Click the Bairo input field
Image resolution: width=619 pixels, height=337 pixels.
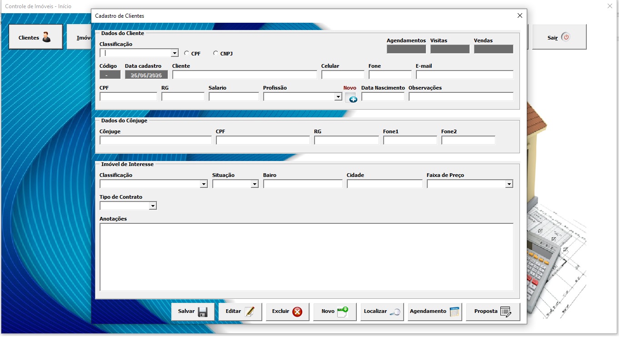303,184
